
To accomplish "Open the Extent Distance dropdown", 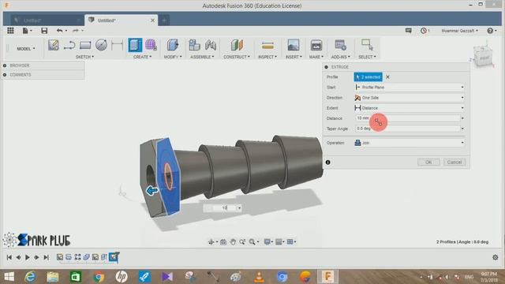I will 409,108.
